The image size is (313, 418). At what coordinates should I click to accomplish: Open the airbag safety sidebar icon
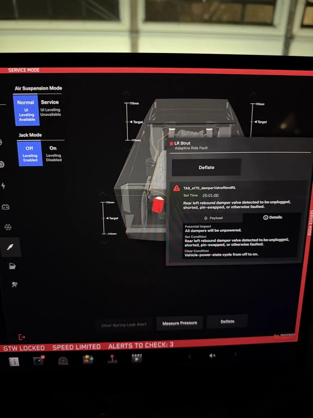14,285
